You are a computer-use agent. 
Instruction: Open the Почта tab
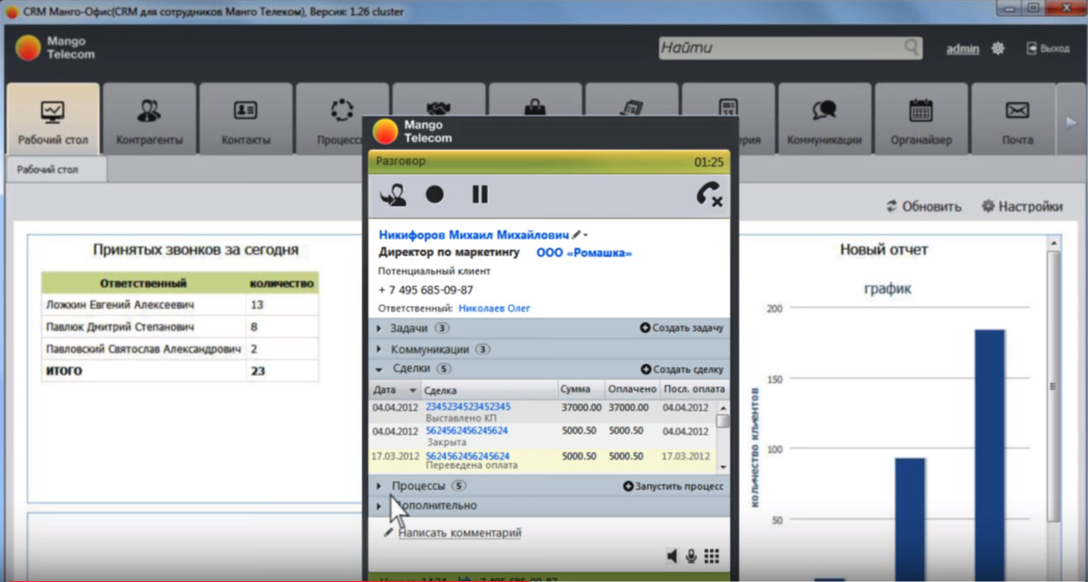coord(1017,120)
